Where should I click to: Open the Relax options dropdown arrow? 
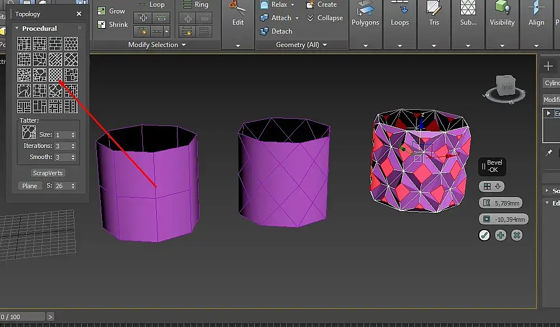[x=292, y=4]
